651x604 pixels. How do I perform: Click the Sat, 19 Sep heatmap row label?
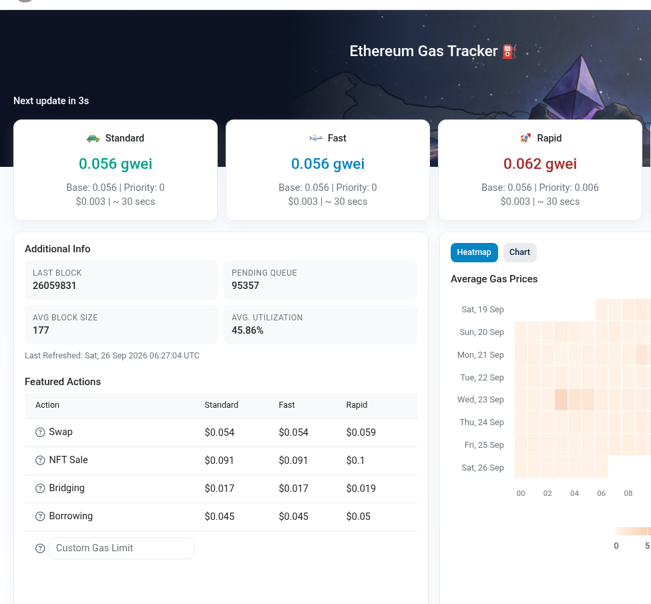pos(483,310)
